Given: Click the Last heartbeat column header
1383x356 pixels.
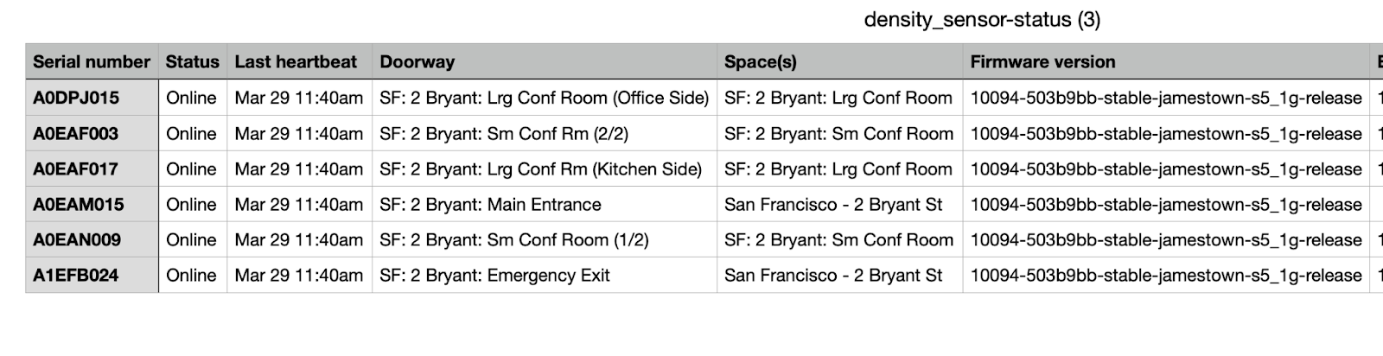Looking at the screenshot, I should click(x=299, y=61).
